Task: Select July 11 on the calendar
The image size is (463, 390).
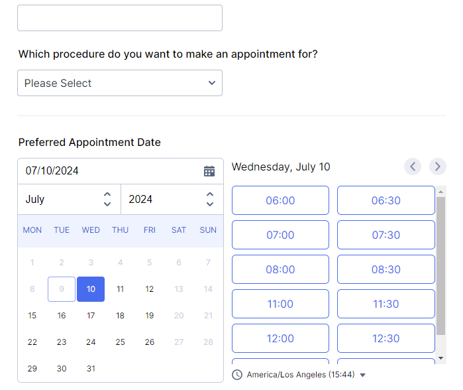Action: click(x=120, y=289)
